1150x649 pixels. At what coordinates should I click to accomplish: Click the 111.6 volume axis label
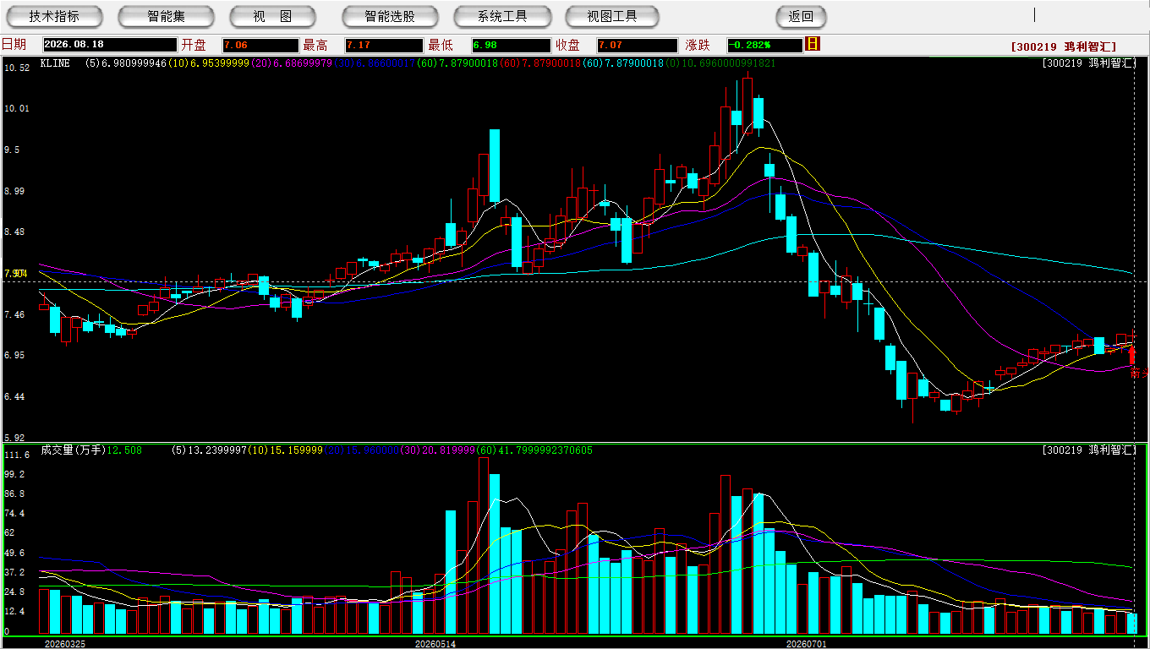17,455
